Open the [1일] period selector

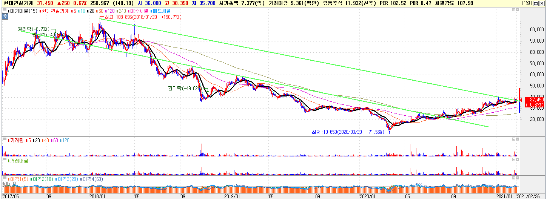click(527, 3)
